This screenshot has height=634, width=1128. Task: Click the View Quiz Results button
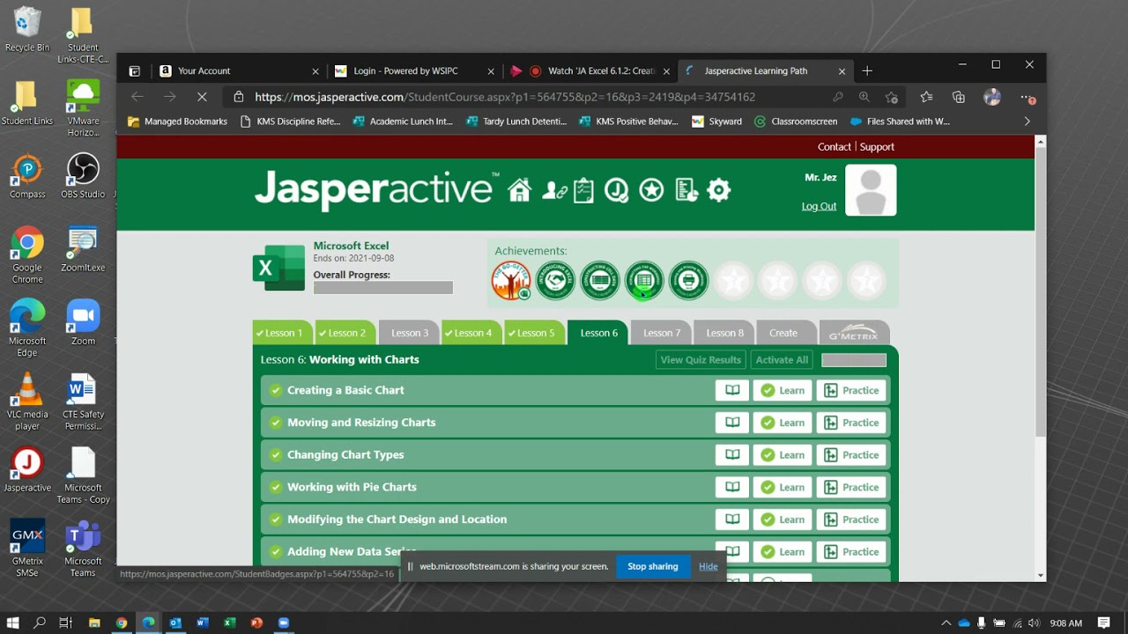click(701, 359)
